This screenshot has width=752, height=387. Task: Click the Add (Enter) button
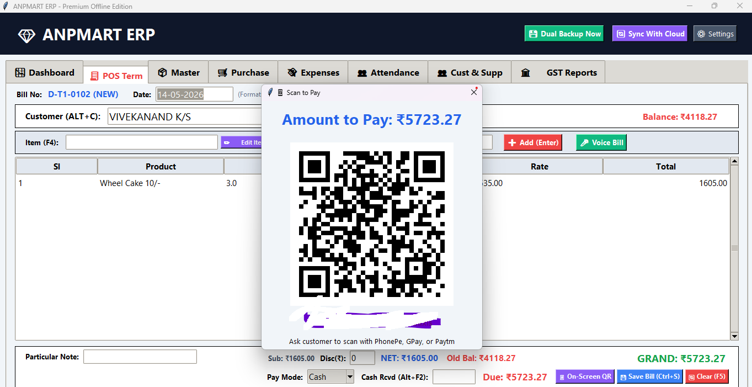pyautogui.click(x=532, y=142)
